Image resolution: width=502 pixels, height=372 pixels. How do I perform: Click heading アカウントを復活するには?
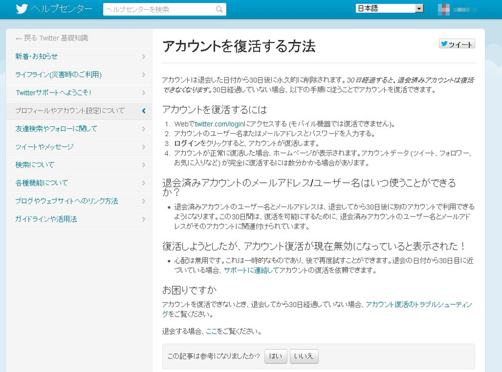pyautogui.click(x=215, y=110)
